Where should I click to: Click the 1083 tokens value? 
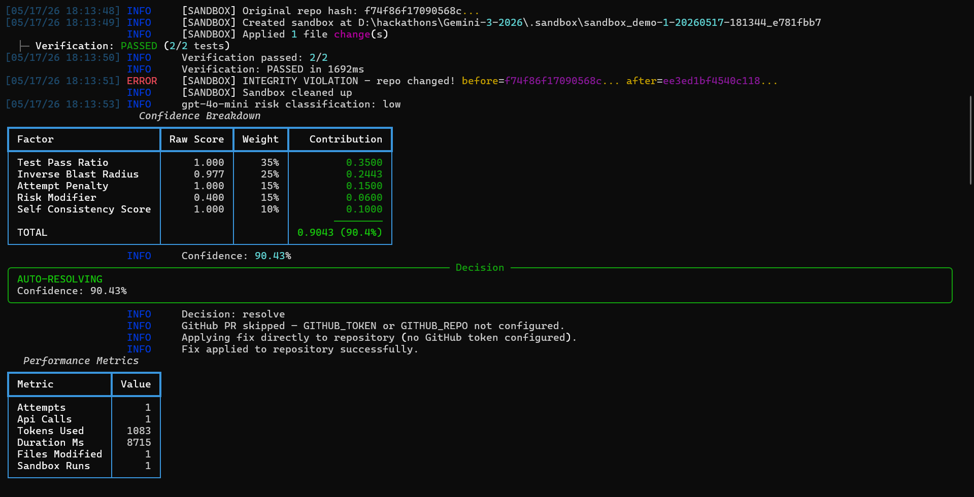[x=139, y=431]
